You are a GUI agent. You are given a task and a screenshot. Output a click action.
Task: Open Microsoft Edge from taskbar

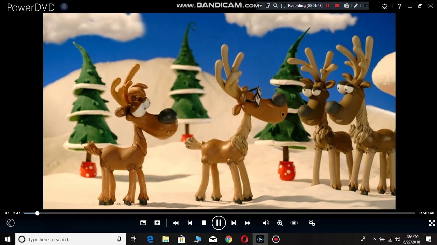[150, 239]
